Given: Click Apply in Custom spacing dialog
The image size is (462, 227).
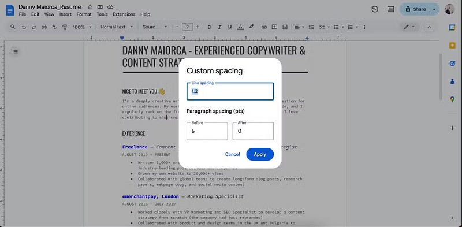Looking at the screenshot, I should click(260, 154).
